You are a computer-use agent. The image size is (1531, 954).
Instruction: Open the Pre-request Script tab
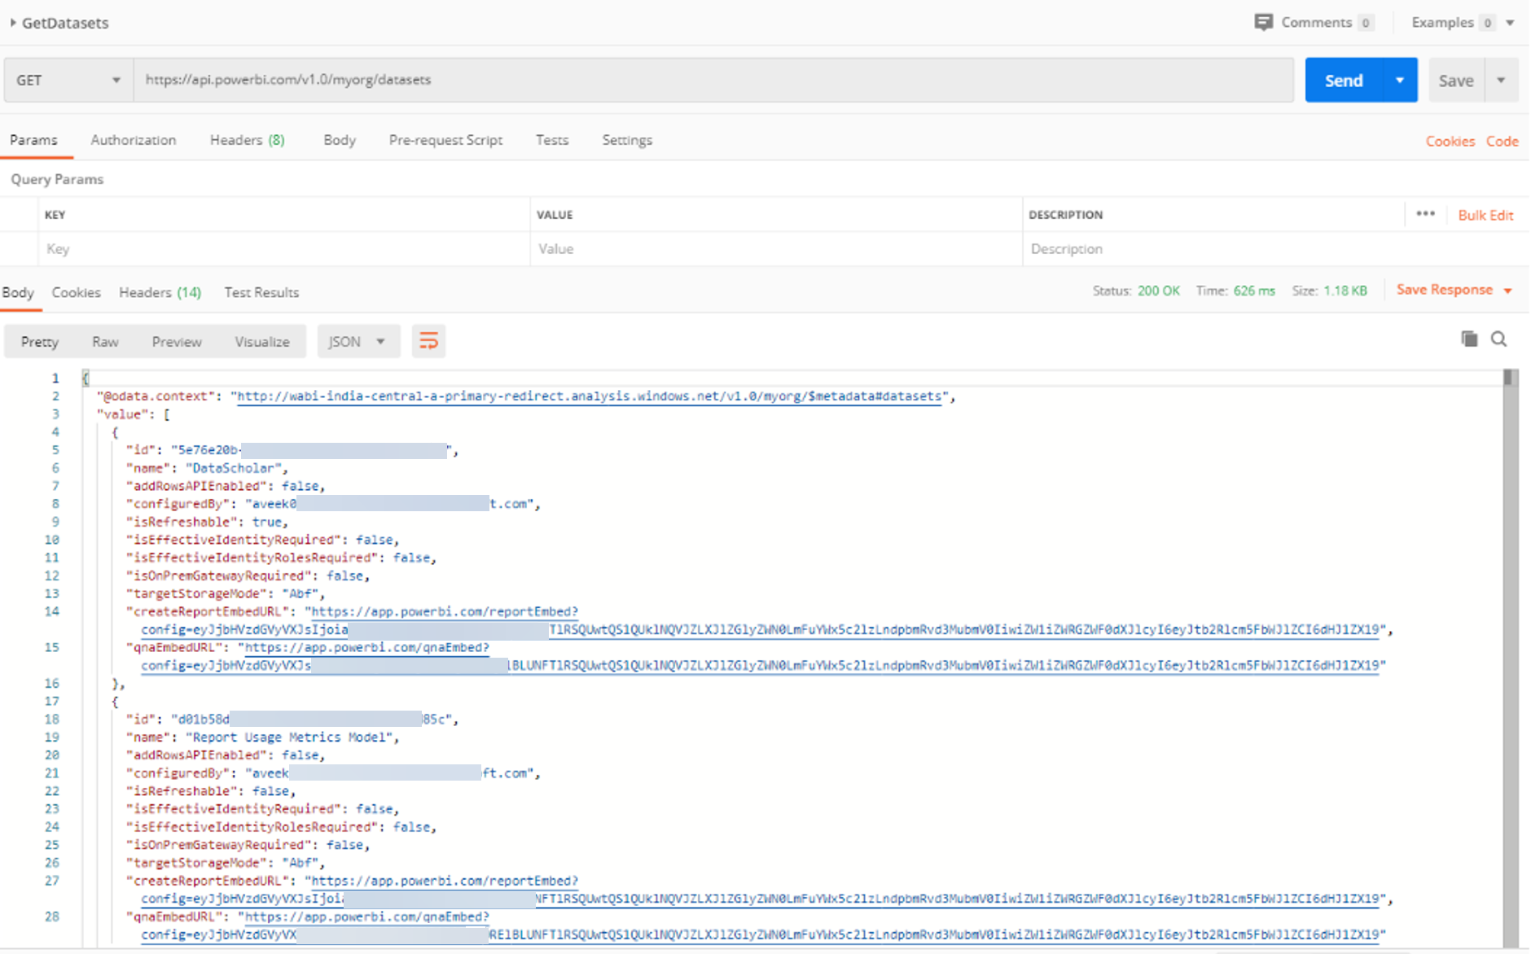445,140
